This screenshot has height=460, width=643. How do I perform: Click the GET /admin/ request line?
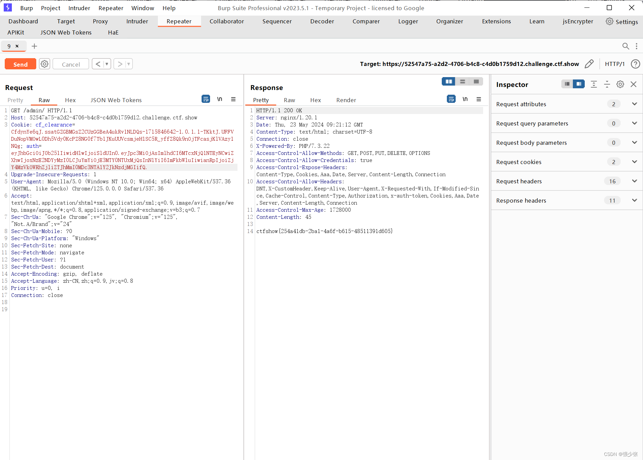click(x=41, y=111)
